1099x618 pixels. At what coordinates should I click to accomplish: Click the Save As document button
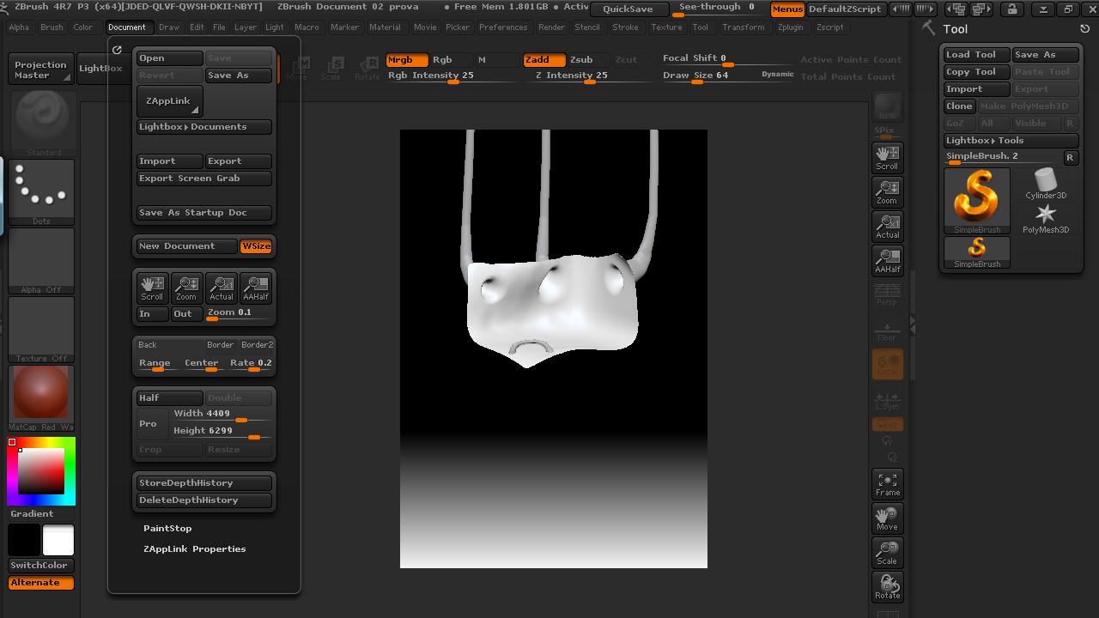(x=239, y=76)
